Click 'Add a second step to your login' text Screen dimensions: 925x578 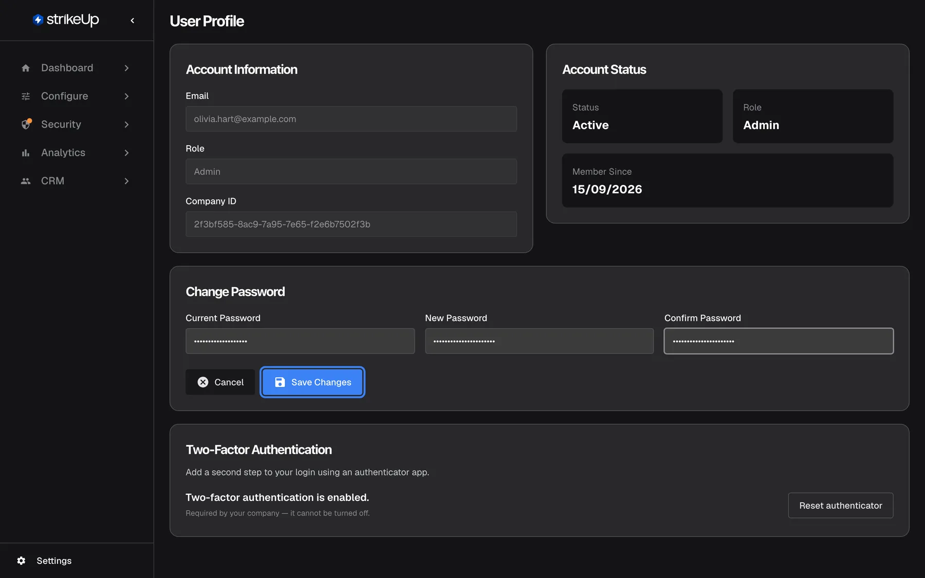coord(307,472)
